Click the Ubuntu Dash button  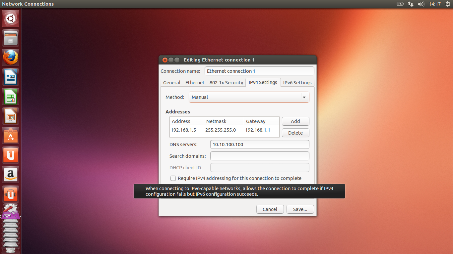[x=10, y=18]
